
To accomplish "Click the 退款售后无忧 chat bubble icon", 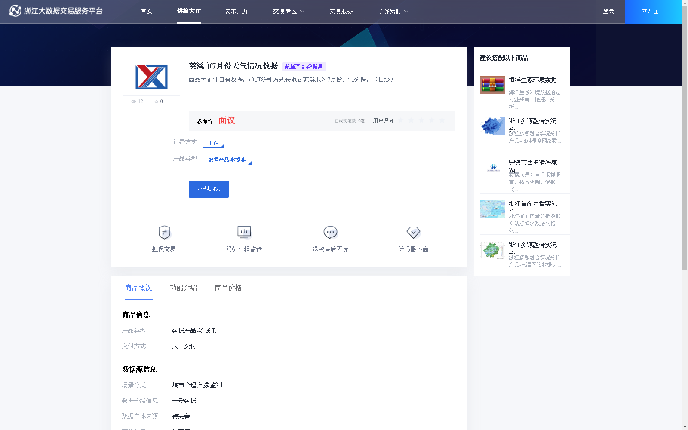I will click(330, 232).
